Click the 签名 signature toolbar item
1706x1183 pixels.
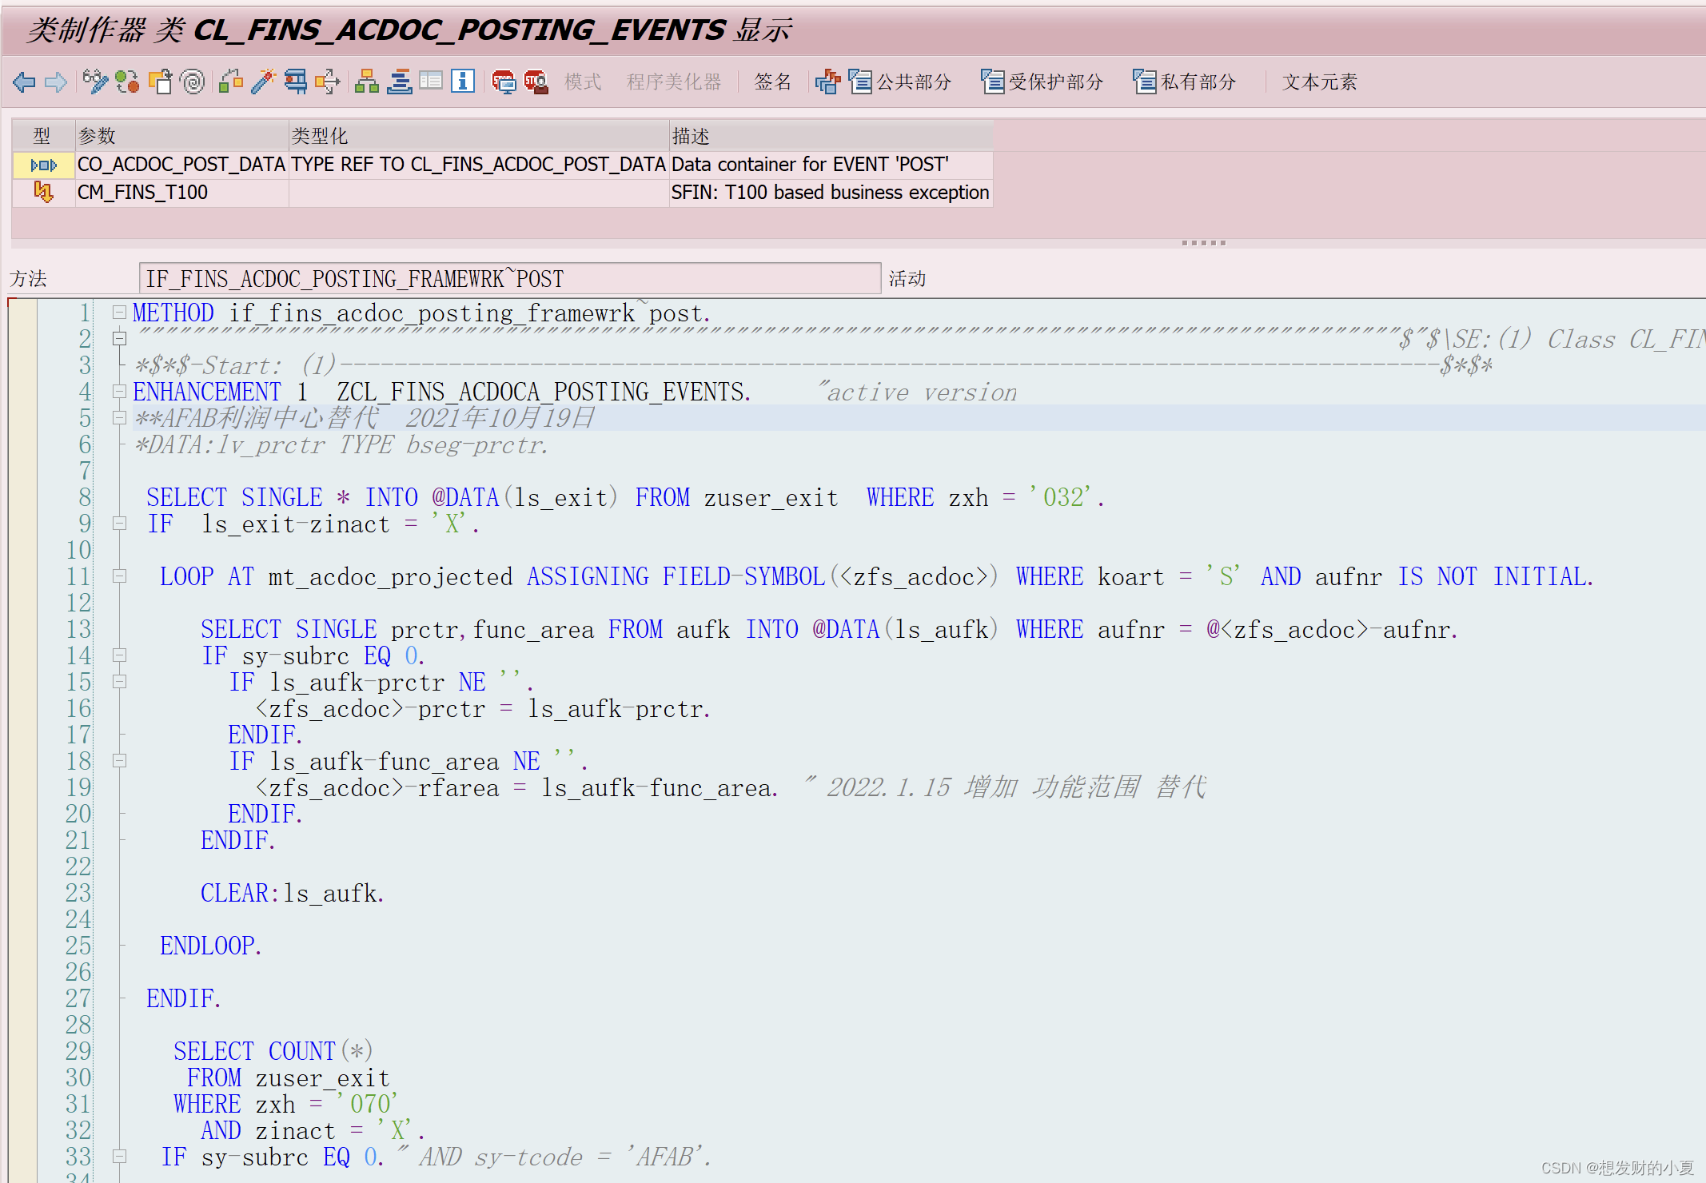(772, 82)
